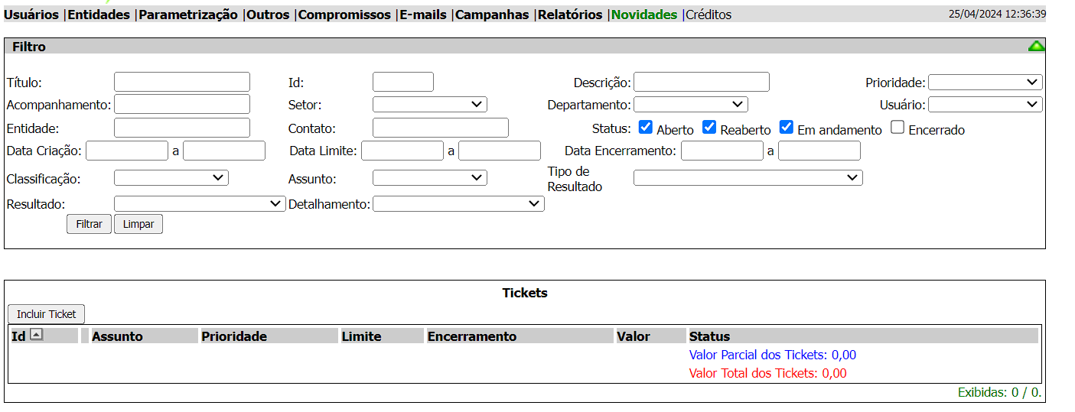The width and height of the screenshot is (1075, 412).
Task: Select the Classificação dropdown
Action: (x=171, y=178)
